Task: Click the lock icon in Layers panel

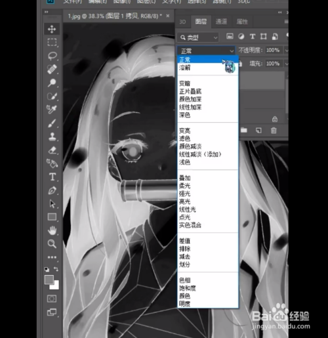Action: pos(275,119)
